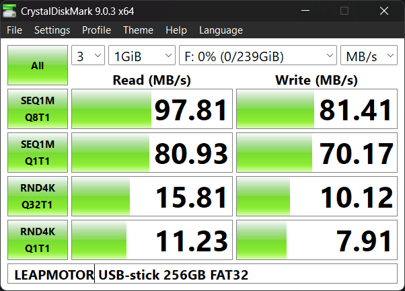The image size is (405, 291).
Task: Click the RND4K Q32T1 read result 15.81
Action: 152,196
